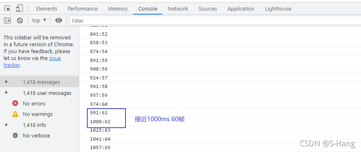Focus the Filter input field

click(215, 21)
